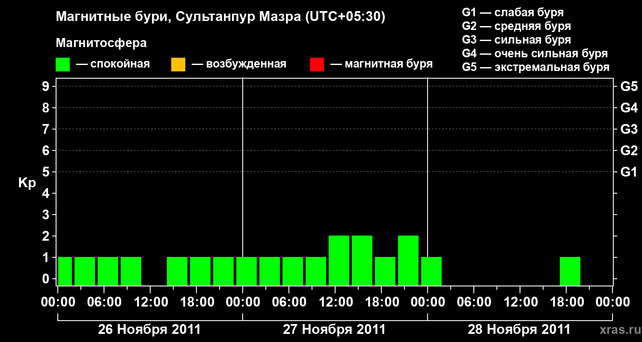Viewport: 642px width, 342px height.
Task: Select the Kp 1 bar at 21:00 on 26 November
Action: click(x=223, y=271)
